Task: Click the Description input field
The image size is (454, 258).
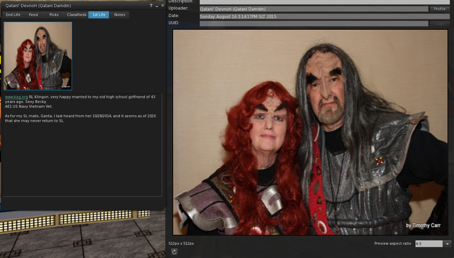Action: pos(324,2)
